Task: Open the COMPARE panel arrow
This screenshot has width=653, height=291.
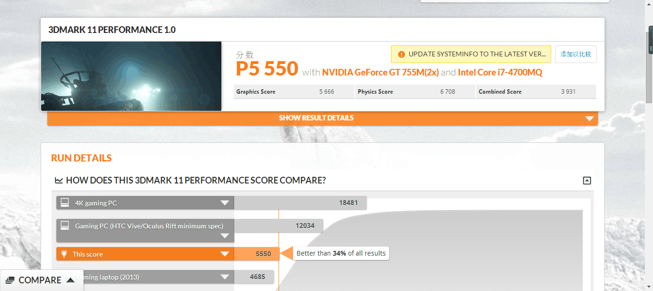Action: click(70, 280)
